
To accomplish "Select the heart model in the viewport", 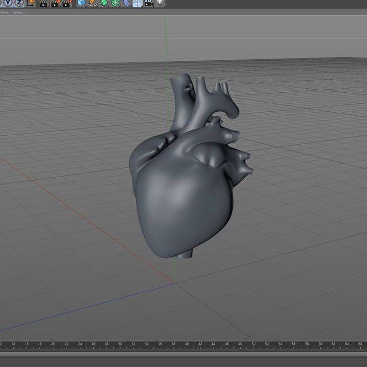I will tap(183, 204).
